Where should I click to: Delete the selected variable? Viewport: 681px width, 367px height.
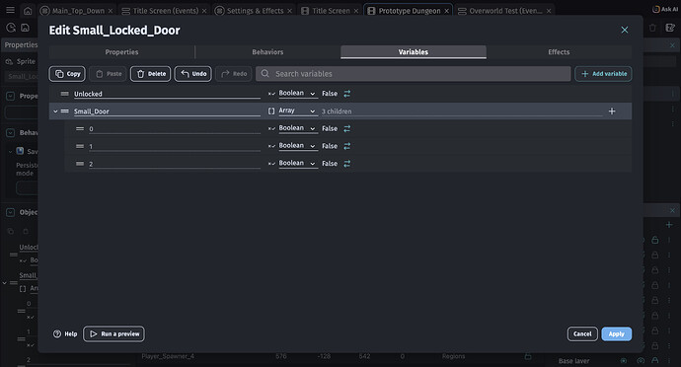click(151, 74)
